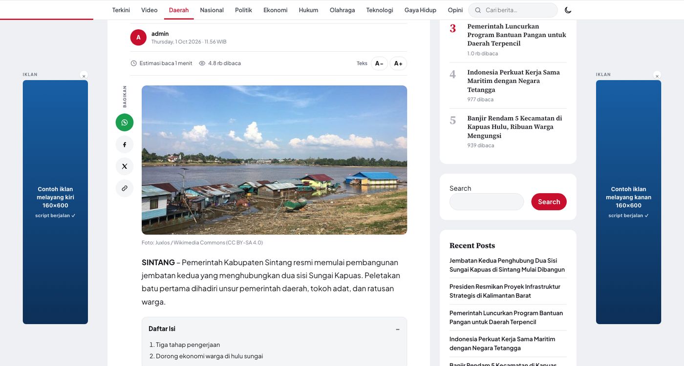Image resolution: width=684 pixels, height=366 pixels.
Task: Click the red Search button
Action: pos(549,202)
